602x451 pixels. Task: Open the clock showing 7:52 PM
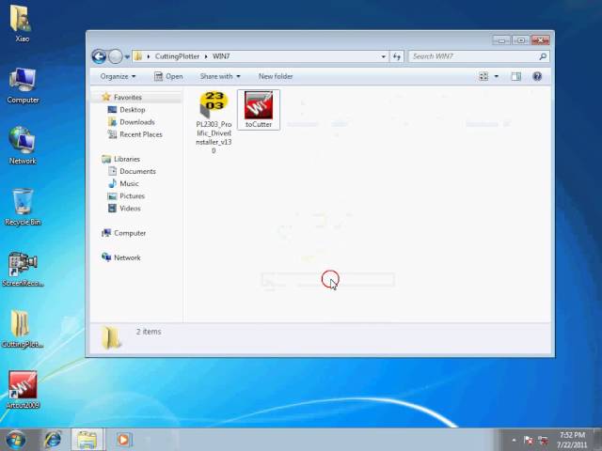[x=572, y=440]
